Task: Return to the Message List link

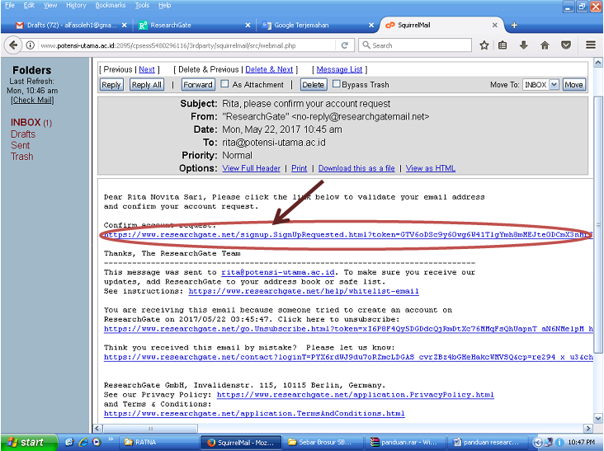Action: point(339,69)
